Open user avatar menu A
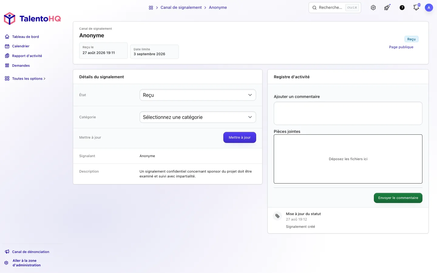This screenshot has height=273, width=437. coord(429,8)
